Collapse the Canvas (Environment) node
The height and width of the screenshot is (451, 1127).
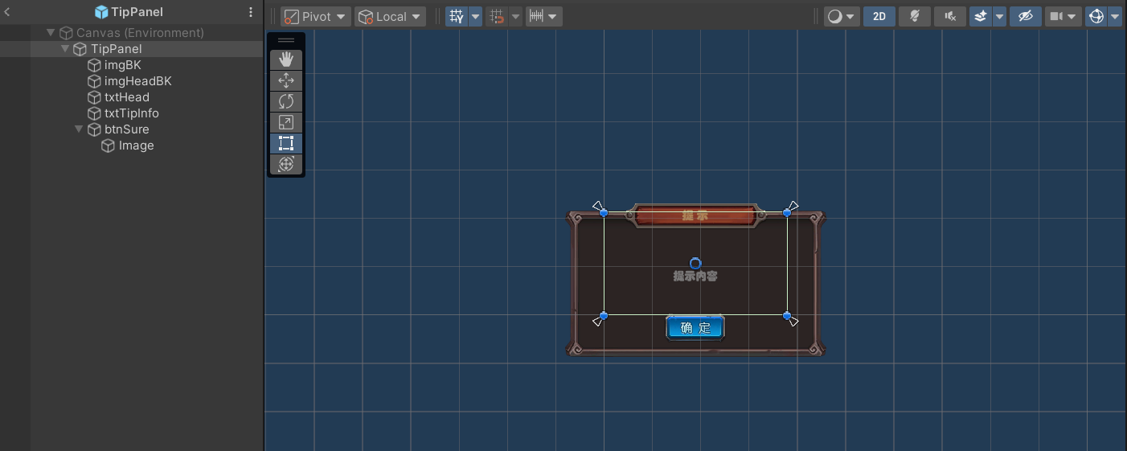point(51,33)
